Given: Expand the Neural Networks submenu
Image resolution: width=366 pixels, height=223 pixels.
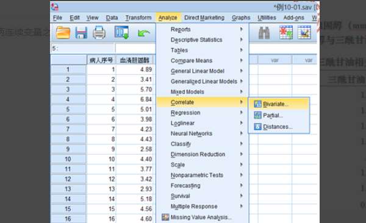Looking at the screenshot, I should 202,133.
